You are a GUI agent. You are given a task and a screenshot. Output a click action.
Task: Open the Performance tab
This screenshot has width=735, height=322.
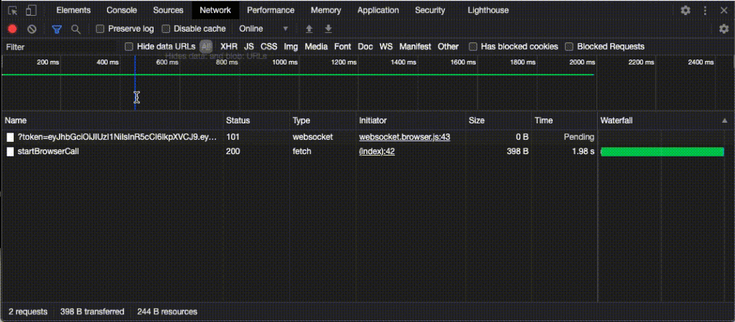tap(271, 10)
